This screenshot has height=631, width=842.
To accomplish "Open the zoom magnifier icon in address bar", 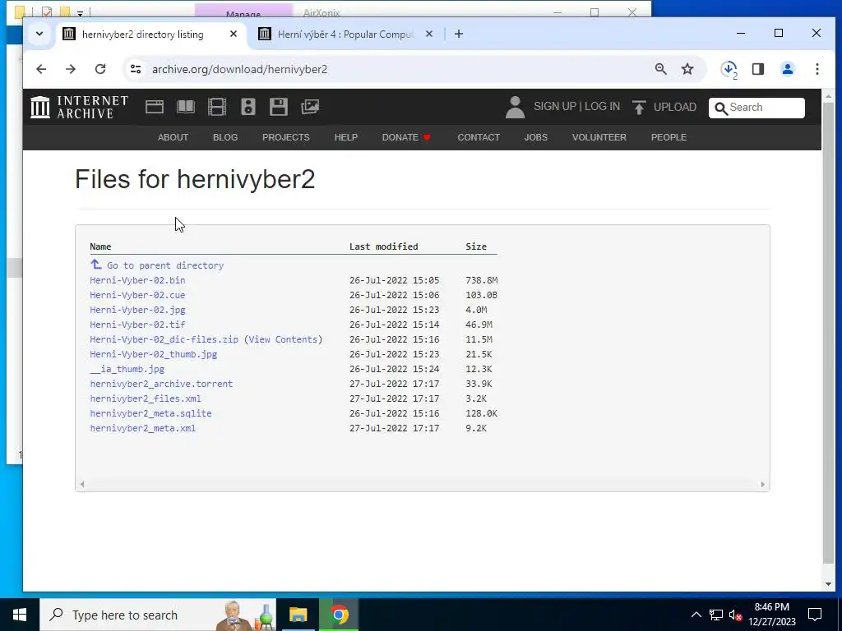I will 661,69.
